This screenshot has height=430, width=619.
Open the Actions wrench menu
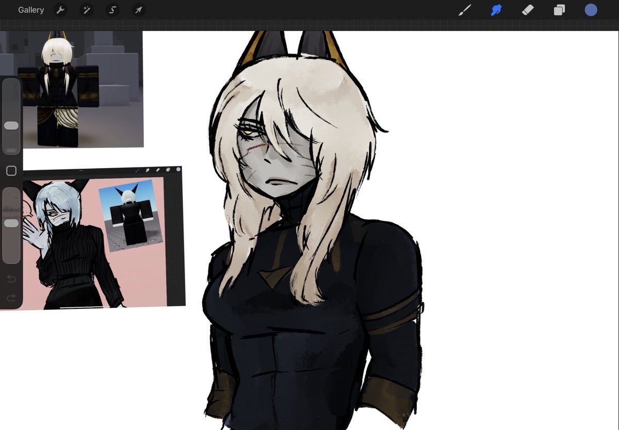61,10
